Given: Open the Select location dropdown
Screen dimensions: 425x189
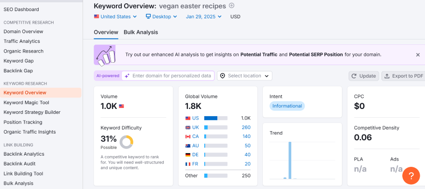Looking at the screenshot, I should (244, 76).
